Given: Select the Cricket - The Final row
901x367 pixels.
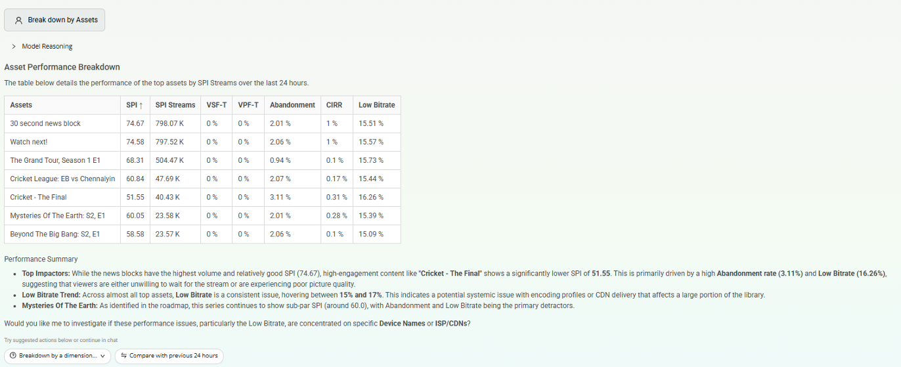Looking at the screenshot, I should click(202, 197).
